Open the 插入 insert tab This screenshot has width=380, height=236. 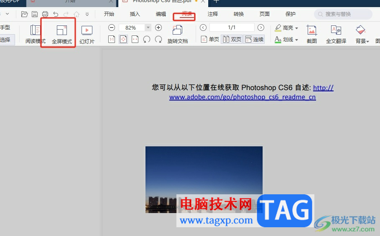tap(135, 14)
